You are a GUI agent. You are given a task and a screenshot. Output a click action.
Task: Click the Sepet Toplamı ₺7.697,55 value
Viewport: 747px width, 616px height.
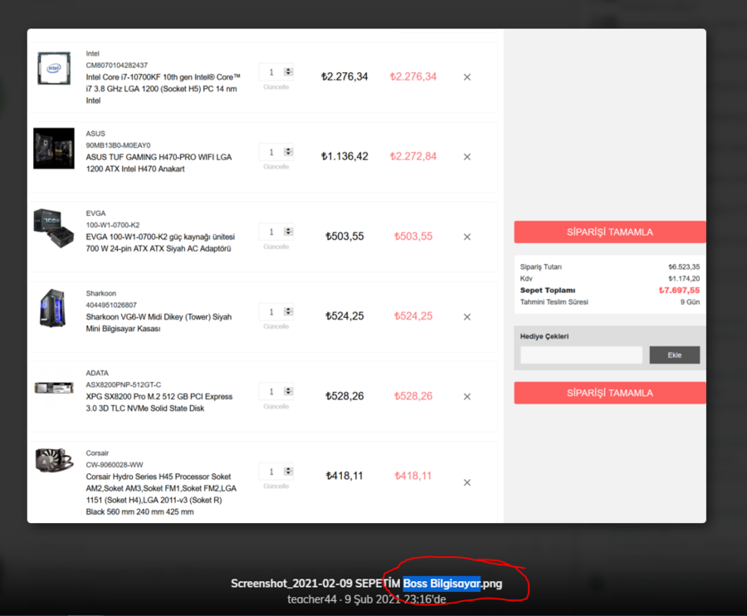[679, 290]
